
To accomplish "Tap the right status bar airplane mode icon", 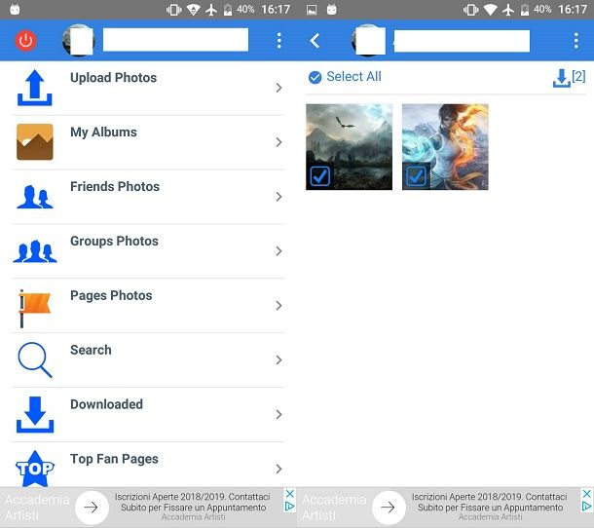I will pyautogui.click(x=508, y=10).
